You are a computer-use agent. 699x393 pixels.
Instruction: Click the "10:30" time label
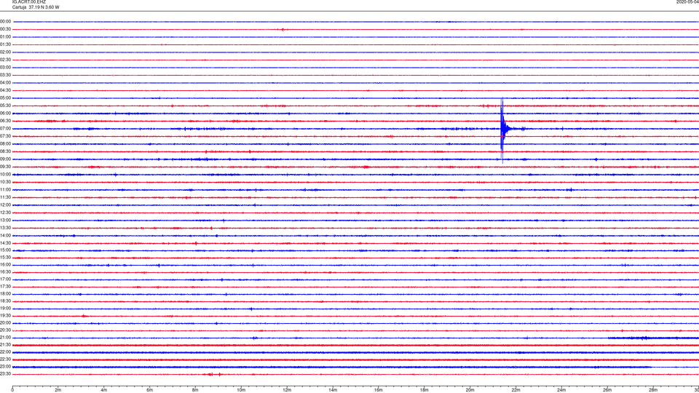5,182
